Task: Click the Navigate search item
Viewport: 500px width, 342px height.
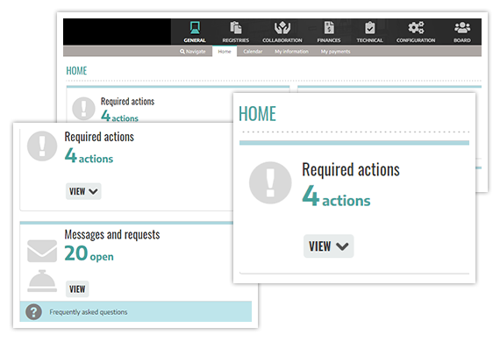Action: click(193, 52)
